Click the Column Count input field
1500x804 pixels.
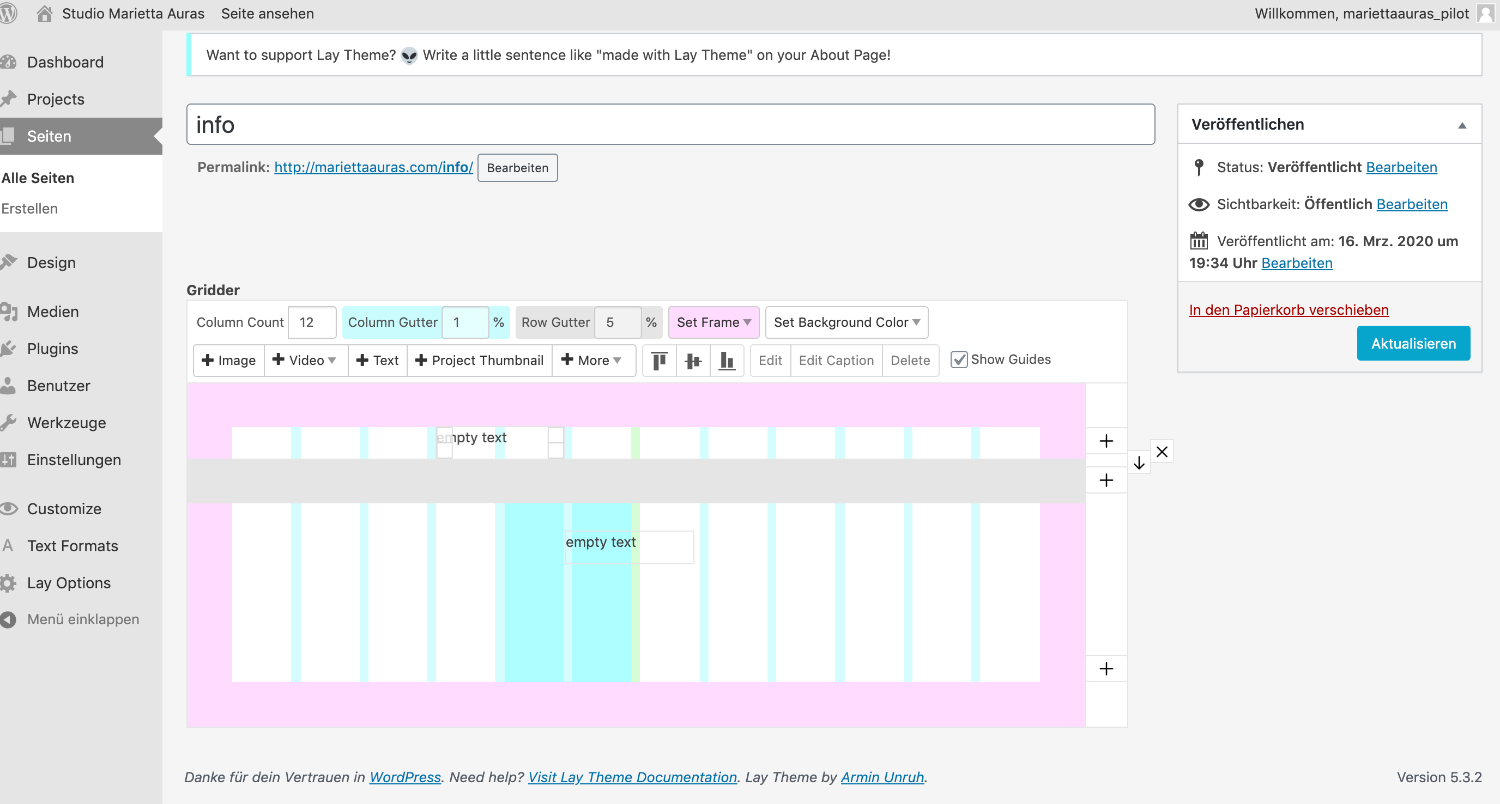click(x=312, y=322)
